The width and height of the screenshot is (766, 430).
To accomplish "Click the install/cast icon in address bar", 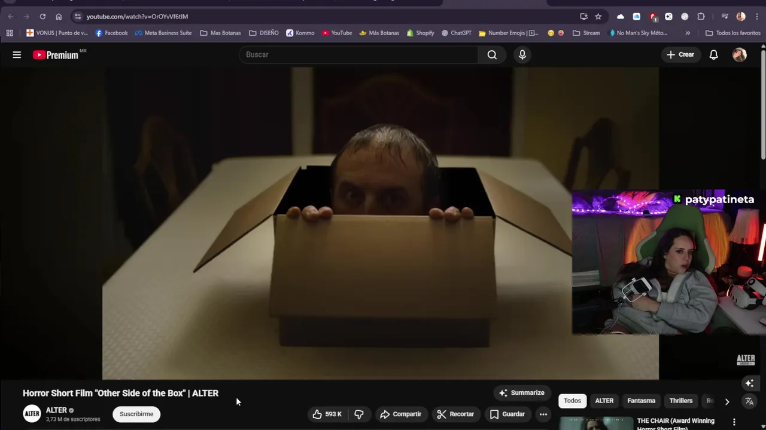I will [583, 16].
